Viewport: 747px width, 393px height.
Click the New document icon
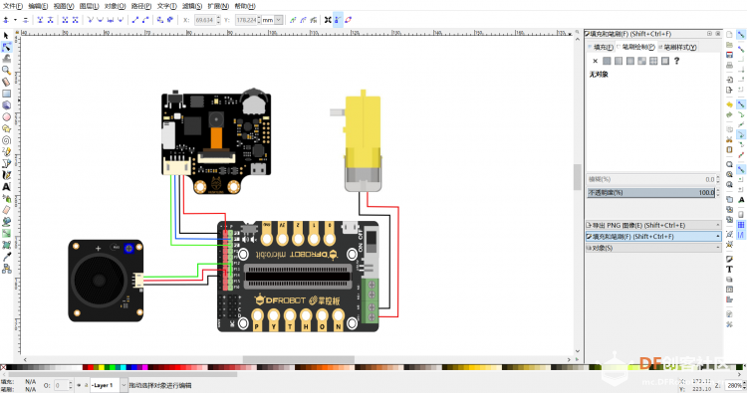pyautogui.click(x=729, y=34)
